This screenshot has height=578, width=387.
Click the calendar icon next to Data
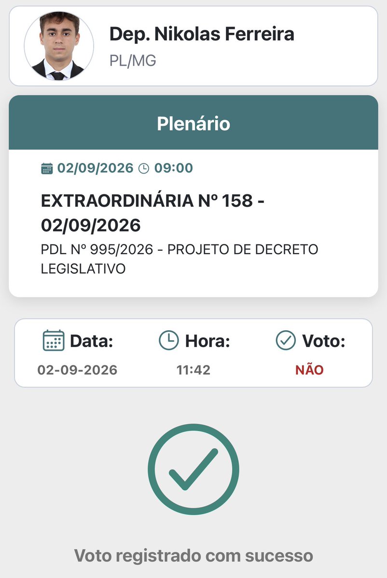[54, 340]
